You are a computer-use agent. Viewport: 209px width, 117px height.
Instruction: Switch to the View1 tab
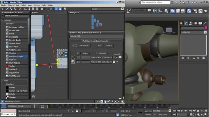tap(35, 12)
